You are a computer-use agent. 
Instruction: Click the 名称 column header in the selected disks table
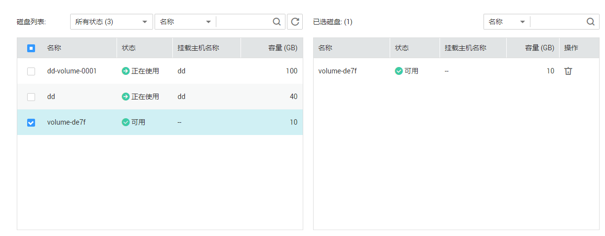[325, 48]
